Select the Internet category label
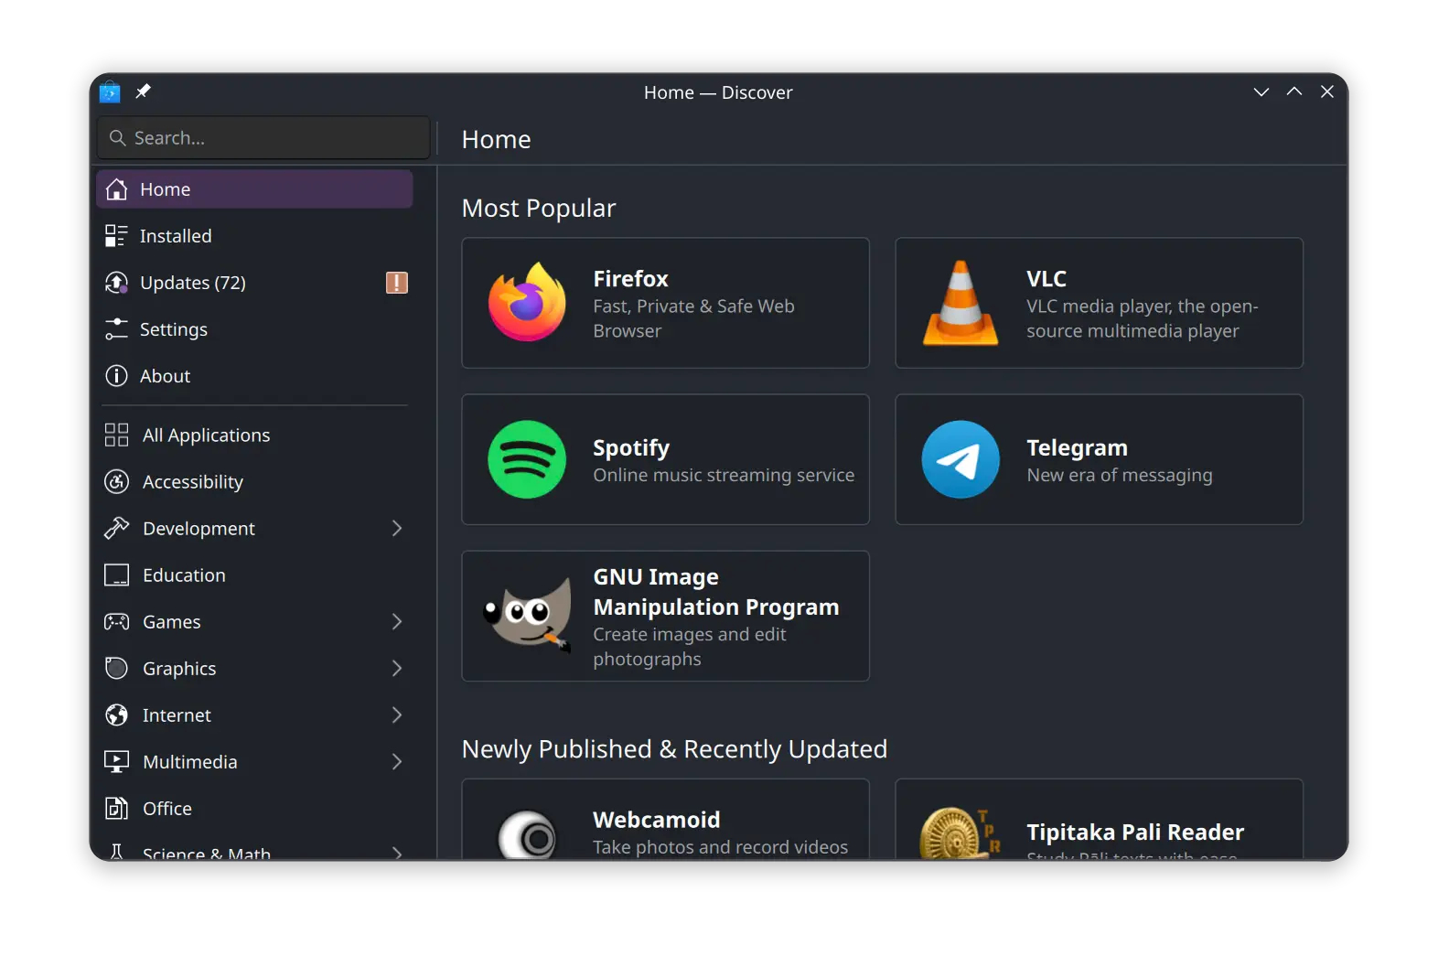The image size is (1438, 967). click(x=177, y=715)
